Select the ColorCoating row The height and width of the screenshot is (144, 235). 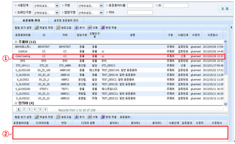tap(118, 56)
